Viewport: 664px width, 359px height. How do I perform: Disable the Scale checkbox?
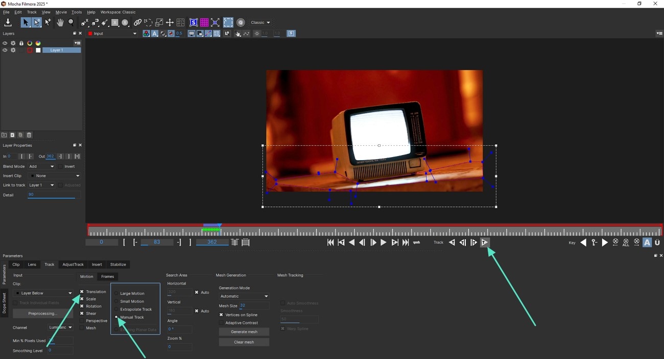tap(82, 299)
